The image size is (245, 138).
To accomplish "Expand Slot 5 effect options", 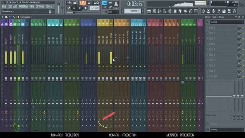I will (207, 49).
